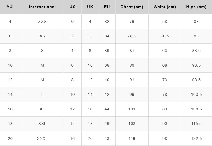This screenshot has height=146, width=212.
Task: Select the hips value 103.5
Action: click(x=196, y=94)
